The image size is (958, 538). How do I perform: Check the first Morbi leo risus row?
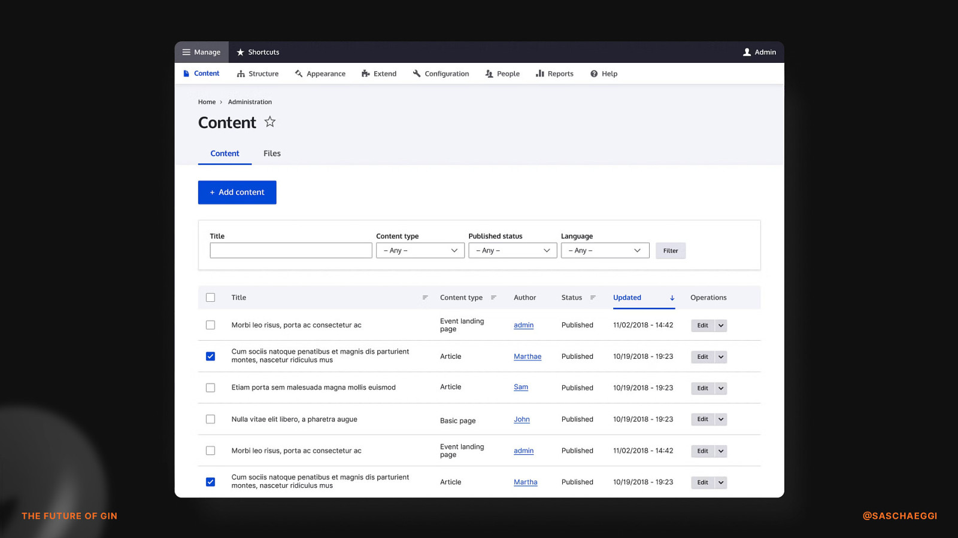click(210, 325)
